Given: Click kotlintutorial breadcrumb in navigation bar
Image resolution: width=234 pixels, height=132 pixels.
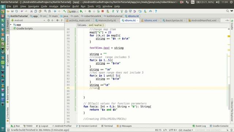Looking at the screenshot, I should (113, 16).
